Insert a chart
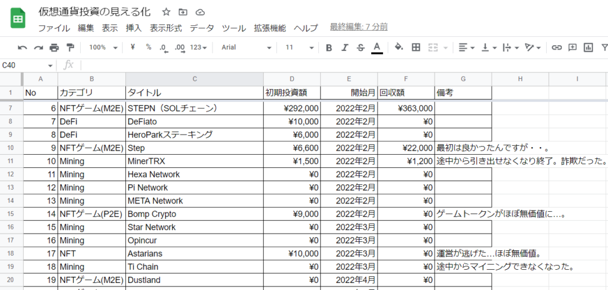This screenshot has height=290, width=608. (x=588, y=47)
